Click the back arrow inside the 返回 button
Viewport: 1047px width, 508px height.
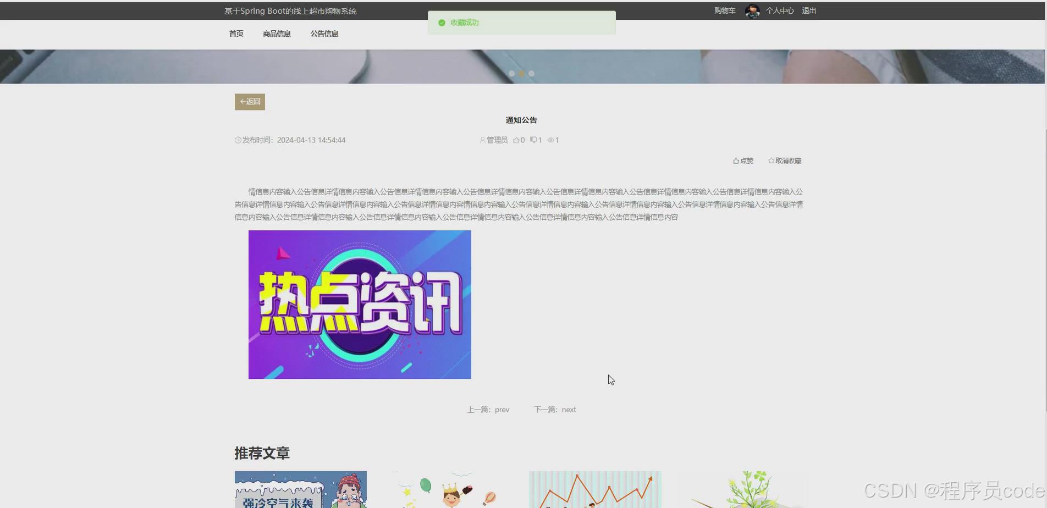pyautogui.click(x=243, y=102)
